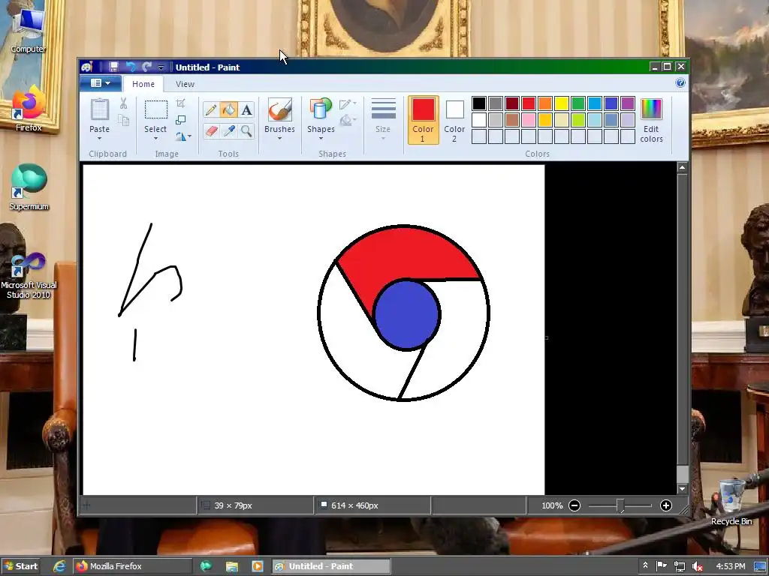
Task: Open the Paint file menu button
Action: 100,83
